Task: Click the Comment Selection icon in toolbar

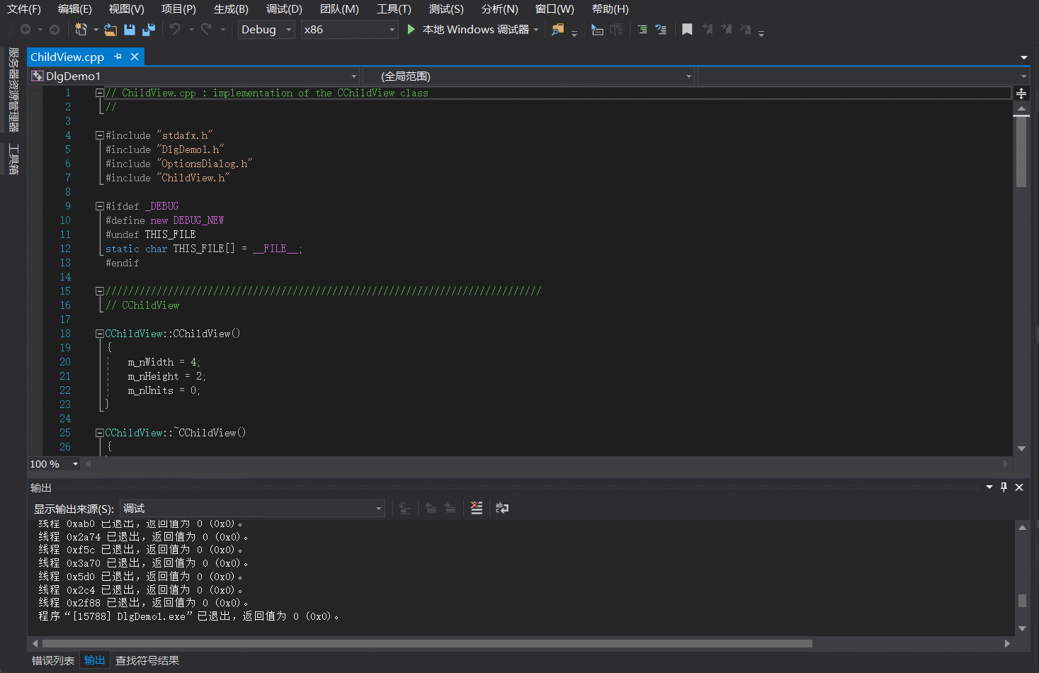Action: click(x=642, y=30)
